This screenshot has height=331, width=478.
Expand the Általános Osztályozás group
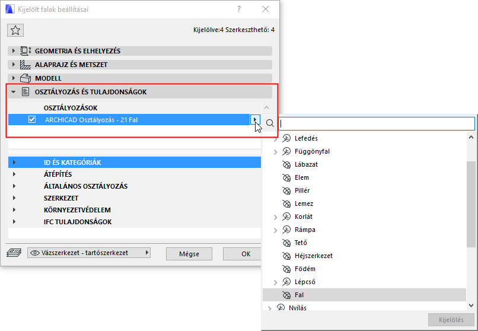(x=14, y=186)
